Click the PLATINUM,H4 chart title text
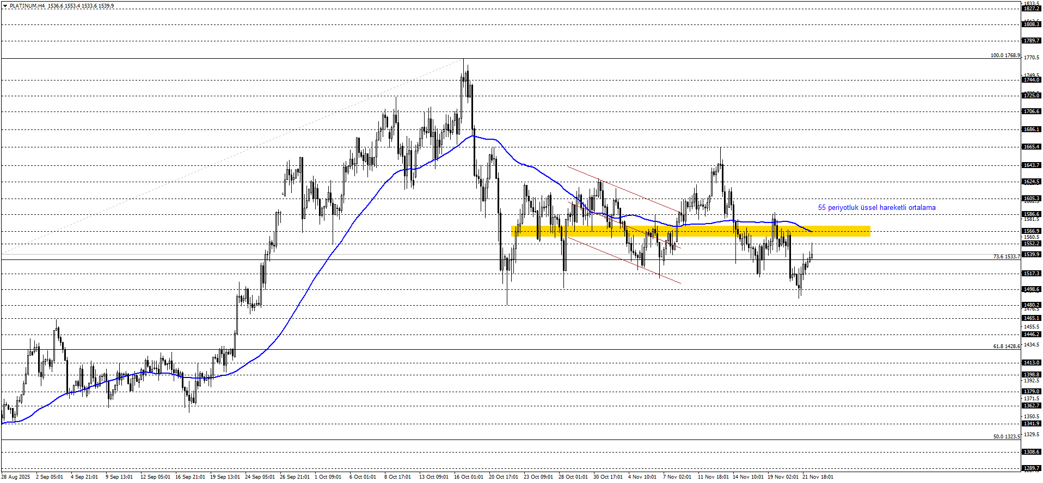The width and height of the screenshot is (1043, 483). 27,6
